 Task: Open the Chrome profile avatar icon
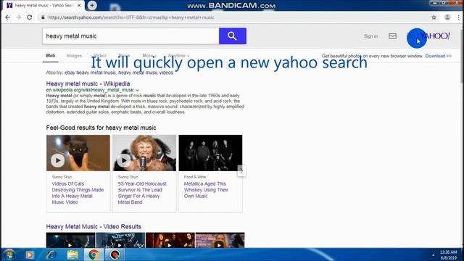(x=447, y=17)
